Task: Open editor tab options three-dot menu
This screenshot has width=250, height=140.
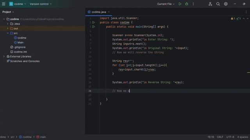Action: click(x=246, y=12)
